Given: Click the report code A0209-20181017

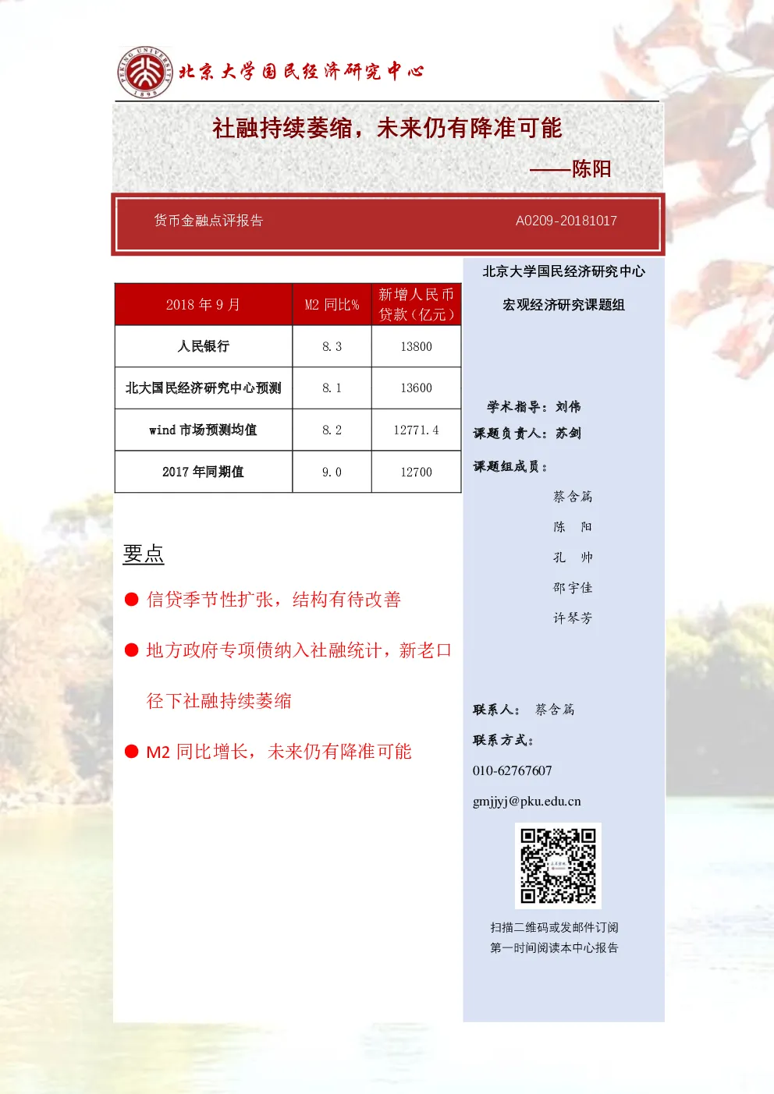Looking at the screenshot, I should (566, 221).
